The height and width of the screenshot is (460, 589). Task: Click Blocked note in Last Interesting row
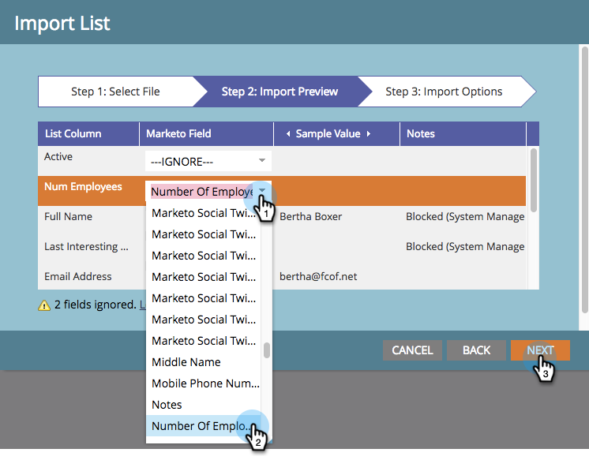pyautogui.click(x=465, y=247)
